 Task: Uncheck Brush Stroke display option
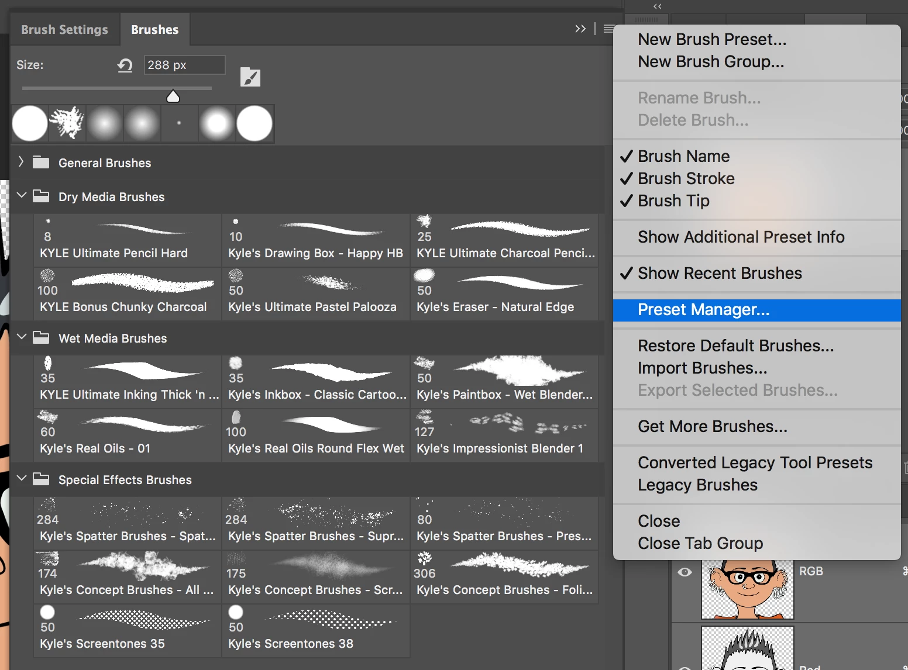pos(757,178)
